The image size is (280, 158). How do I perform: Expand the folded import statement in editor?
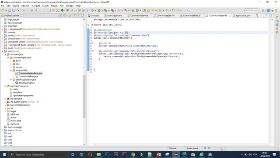tap(92, 25)
